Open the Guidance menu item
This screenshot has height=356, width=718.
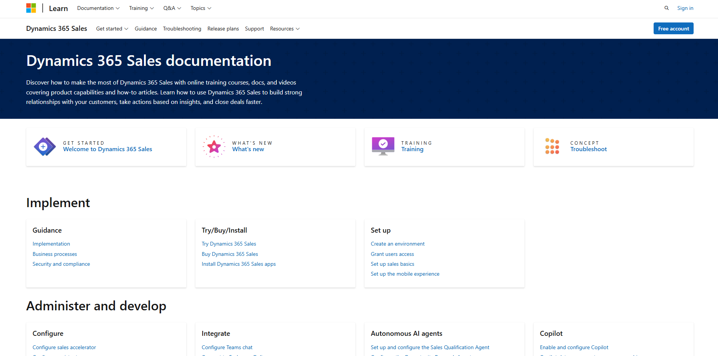146,29
